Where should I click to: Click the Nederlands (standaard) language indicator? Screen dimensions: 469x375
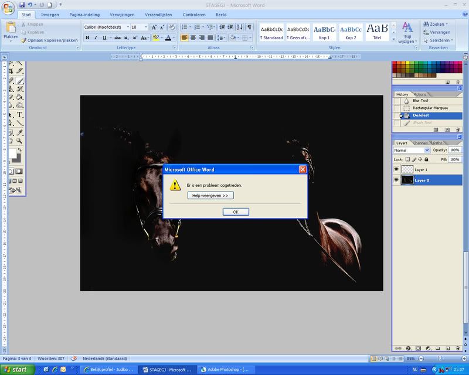105,358
